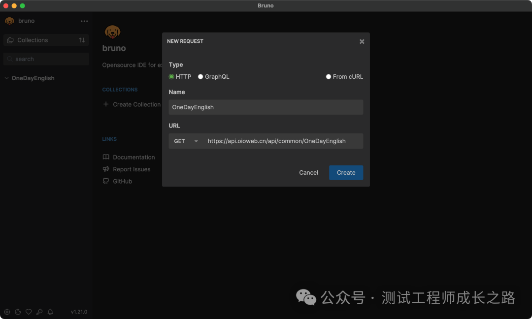Click the Name field containing OneDayEnglish
The image size is (532, 319).
(x=266, y=107)
